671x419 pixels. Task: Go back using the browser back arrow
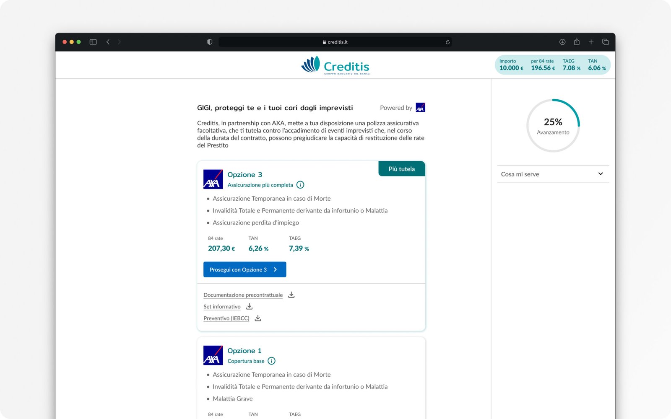(108, 42)
